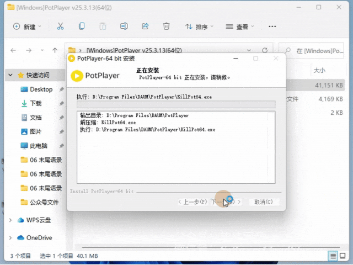Click the Share icon in Explorer toolbar
353x265 pixels.
[145, 26]
